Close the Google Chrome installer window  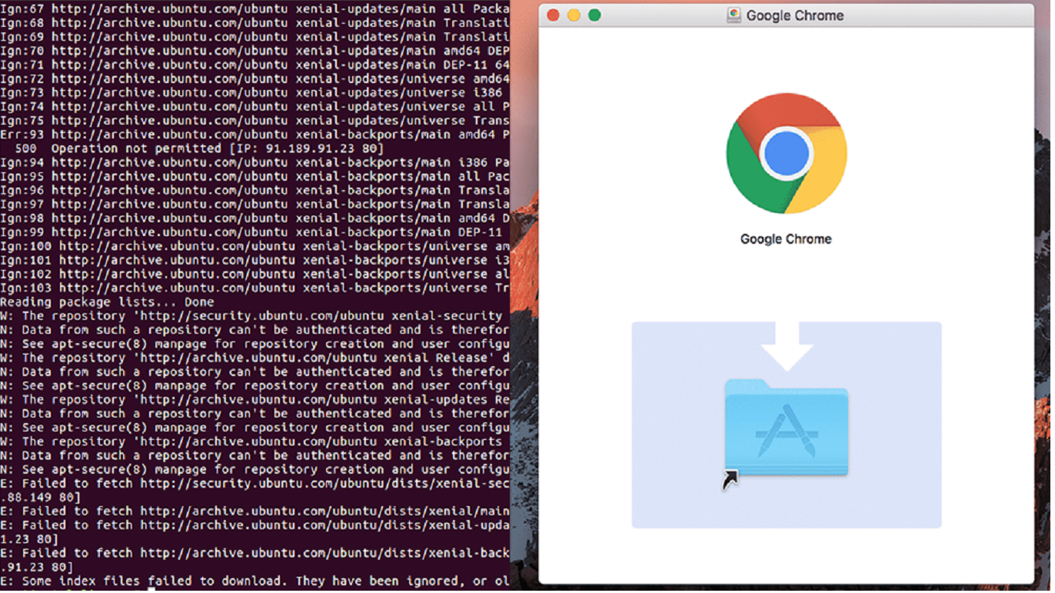click(x=552, y=15)
